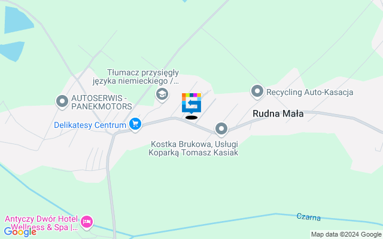Viewport: 383px width, 239px height.
Task: Select the AUTOSERWIS - PANEKMOTORS map pin
Action: coord(62,102)
